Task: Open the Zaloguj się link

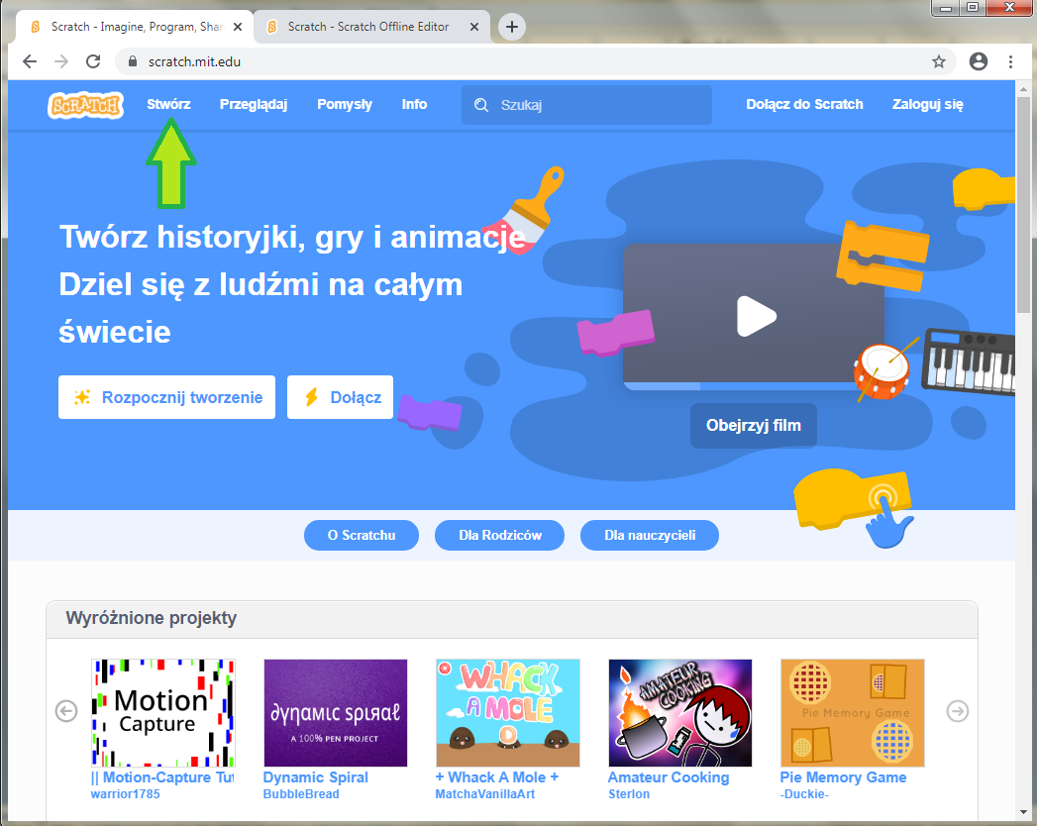Action: click(927, 105)
